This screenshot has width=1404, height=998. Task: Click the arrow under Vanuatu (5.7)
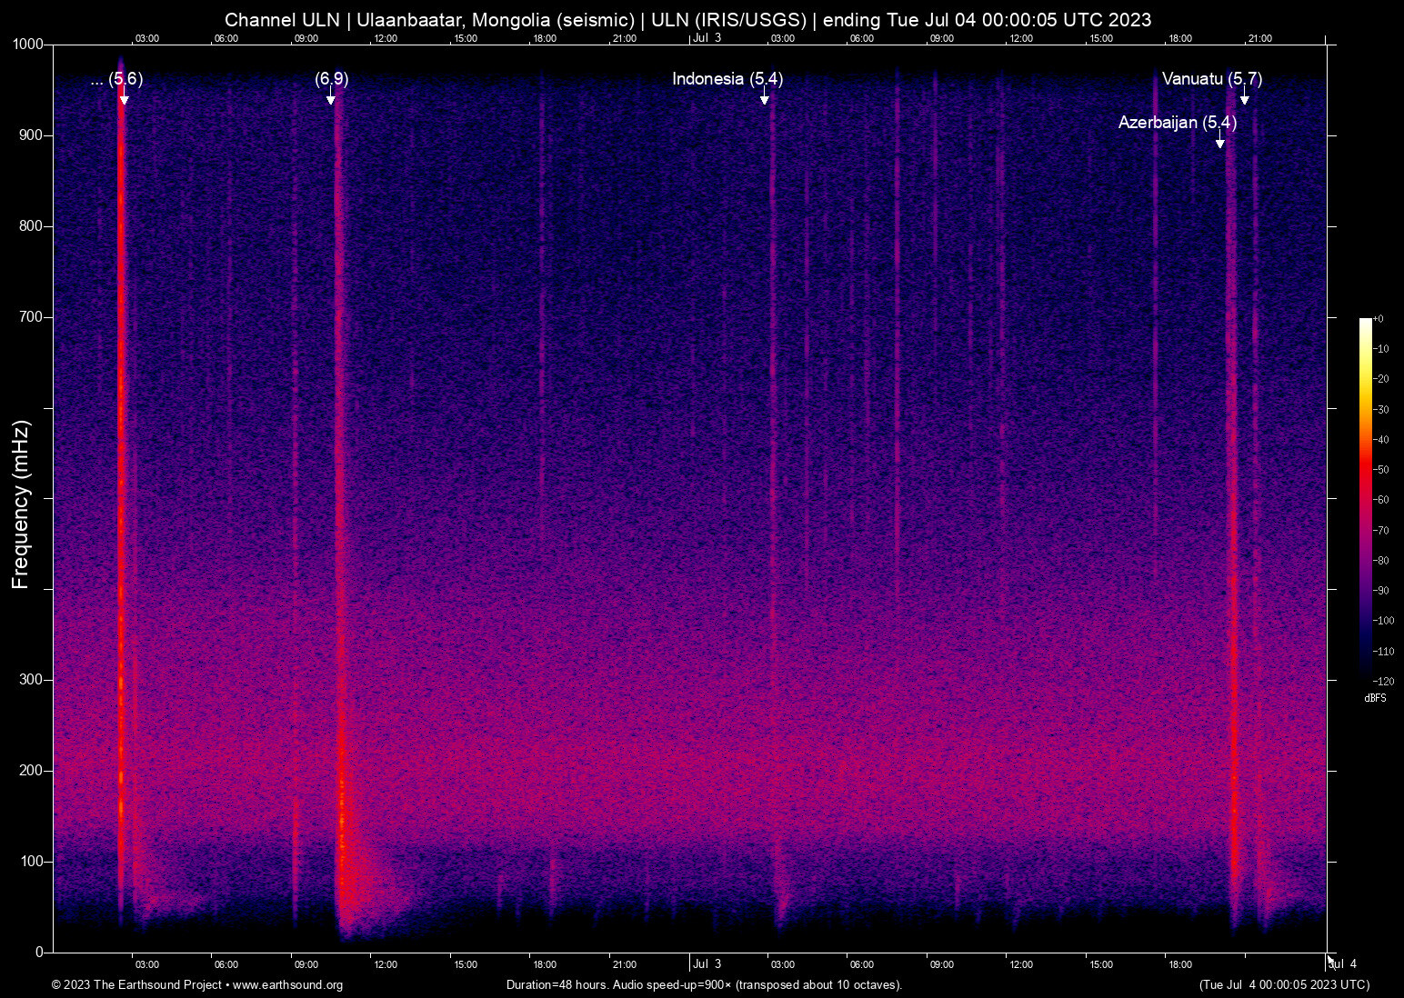(1245, 99)
